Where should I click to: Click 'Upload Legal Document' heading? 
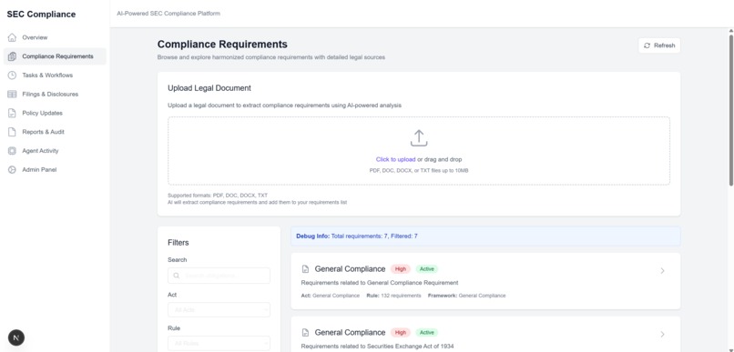point(209,88)
